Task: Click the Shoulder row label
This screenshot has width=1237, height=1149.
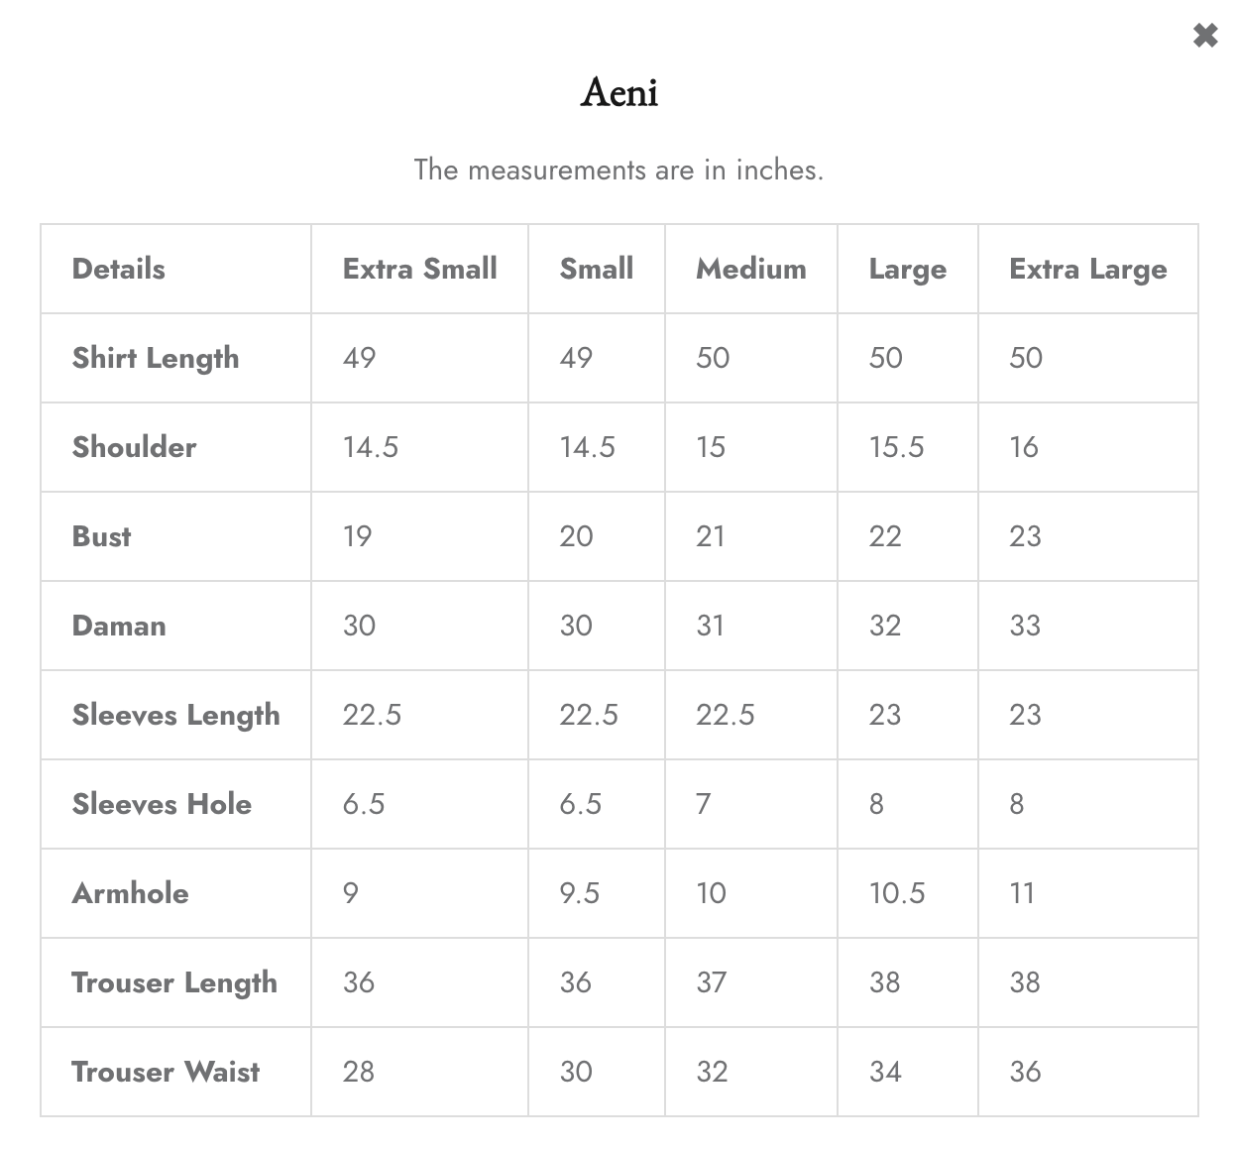Action: click(x=135, y=447)
